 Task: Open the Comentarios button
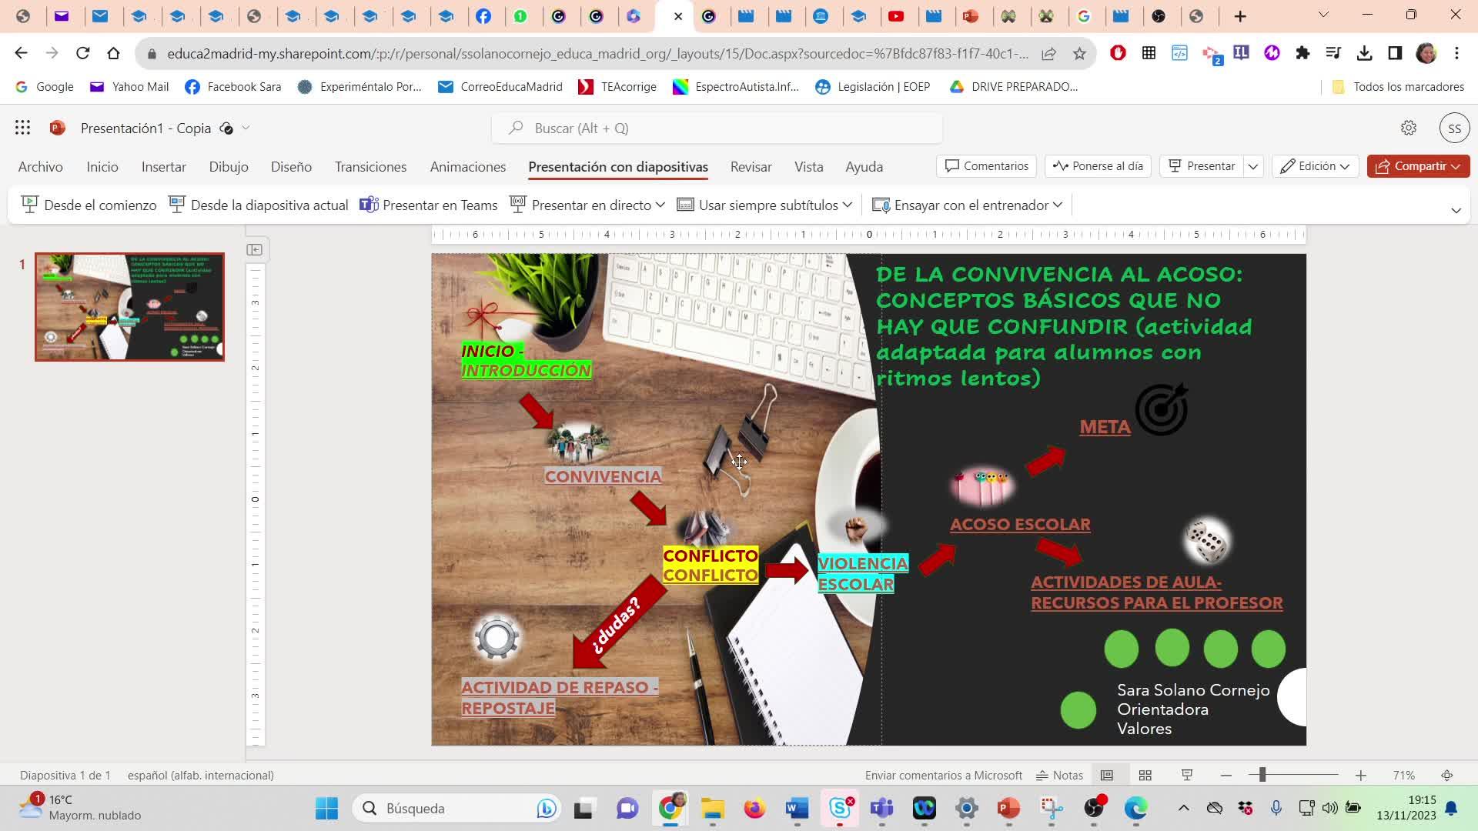click(987, 166)
